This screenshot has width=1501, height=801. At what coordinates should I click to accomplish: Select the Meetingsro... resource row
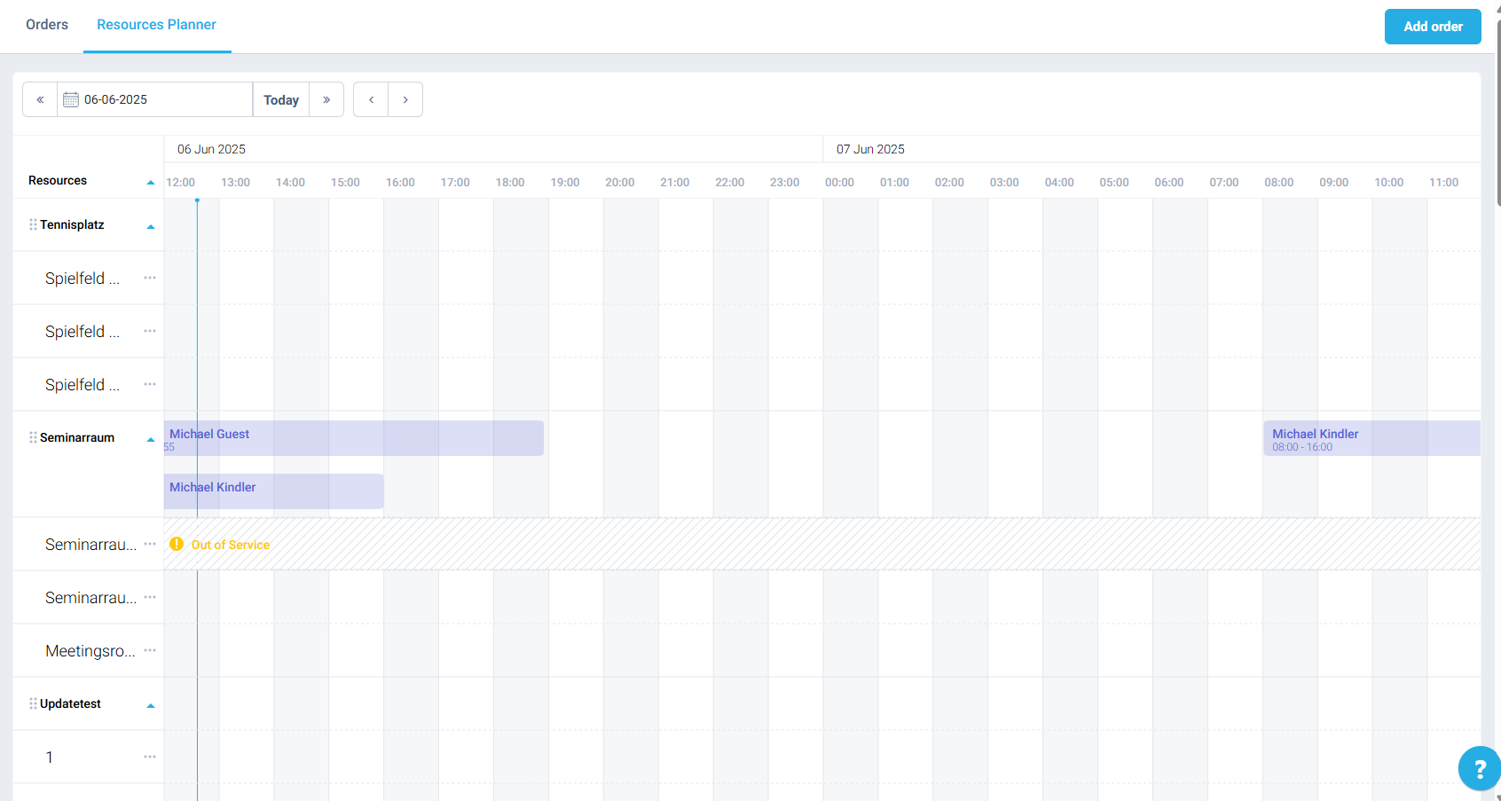pos(90,651)
